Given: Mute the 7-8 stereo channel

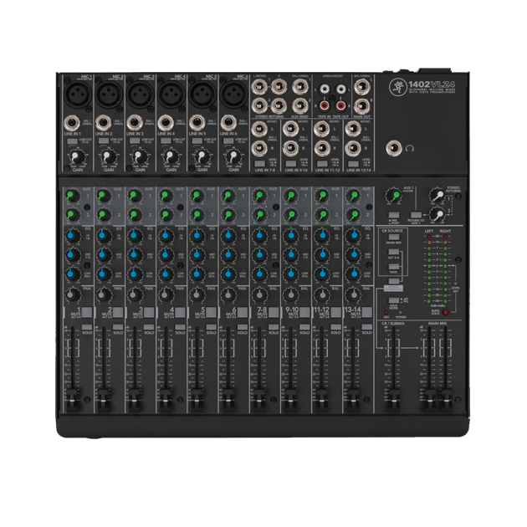Looking at the screenshot, I should click(274, 312).
